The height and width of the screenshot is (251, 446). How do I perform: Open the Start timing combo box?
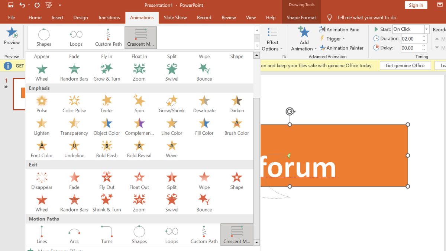coord(411,29)
